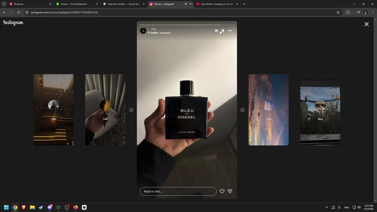The image size is (377, 212).
Task: Click the 'Reply to rhid...' message field
Action: click(x=178, y=191)
